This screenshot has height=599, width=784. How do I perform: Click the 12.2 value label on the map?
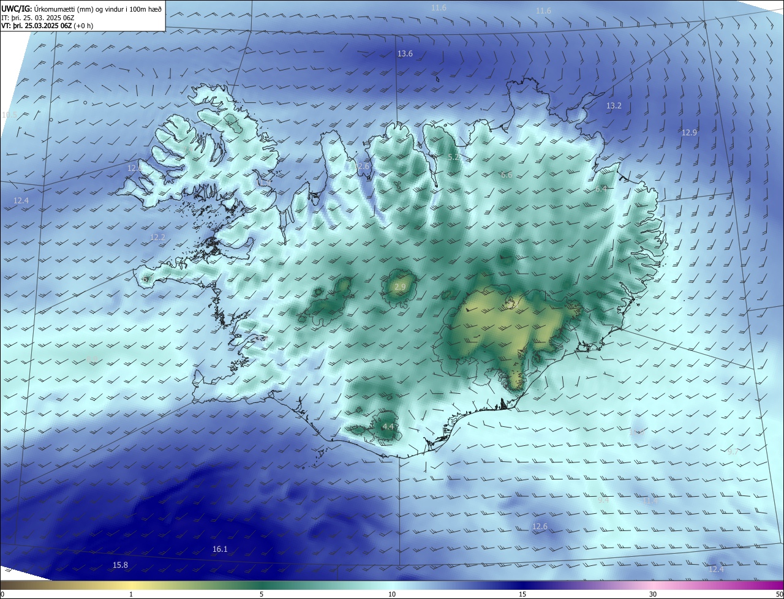click(x=157, y=238)
